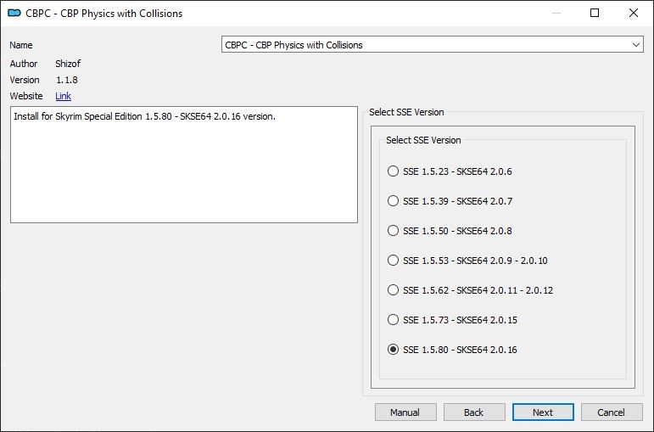Click inside the install description text box
This screenshot has height=432, width=654.
pyautogui.click(x=184, y=165)
